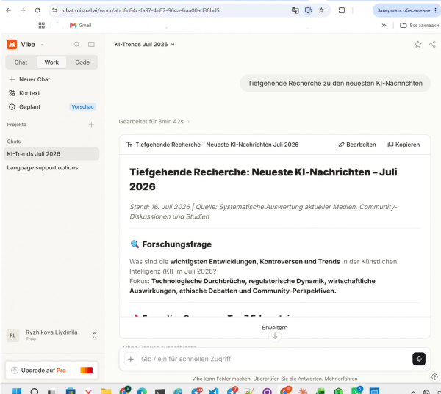The height and width of the screenshot is (394, 441).
Task: Click Upgrade auf Pro button
Action: [x=51, y=370]
